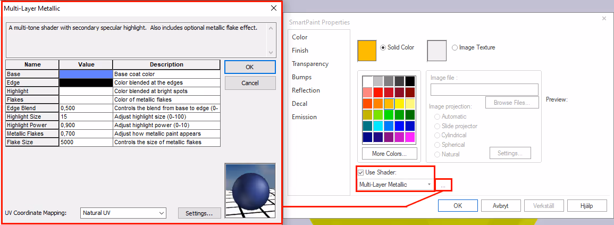Click Cancel in Multi-Layer Metallic dialog

250,83
